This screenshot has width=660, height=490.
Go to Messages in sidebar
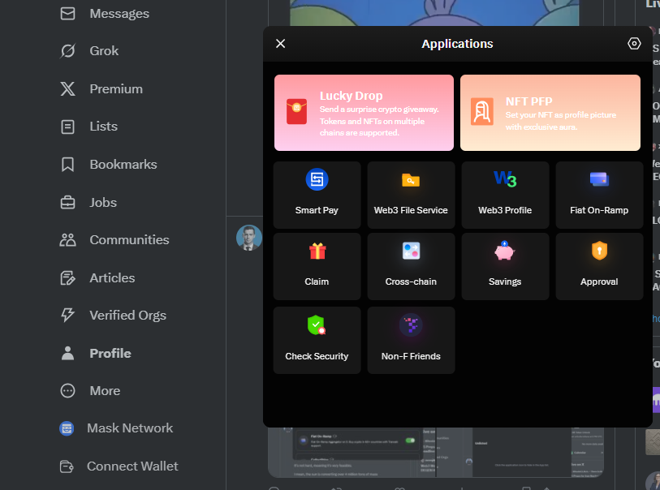pyautogui.click(x=105, y=14)
